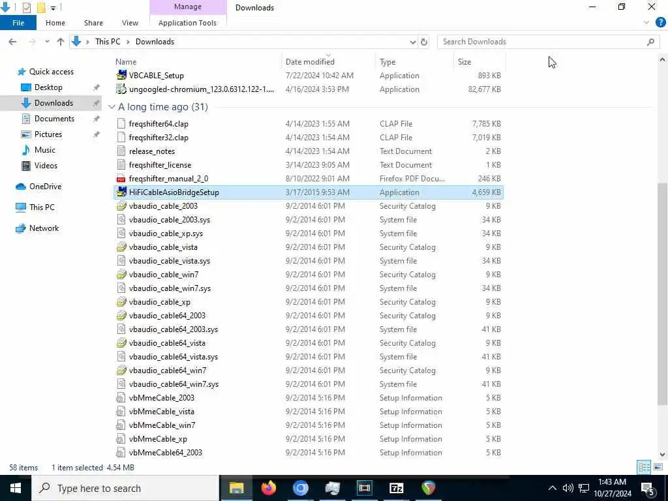The width and height of the screenshot is (668, 501).
Task: Sort by Name column header
Action: pos(126,62)
